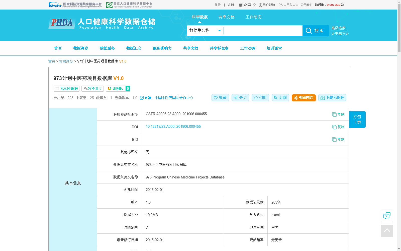
Task: Open the 用户帮助 link with its question mark icon
Action: coord(267,5)
